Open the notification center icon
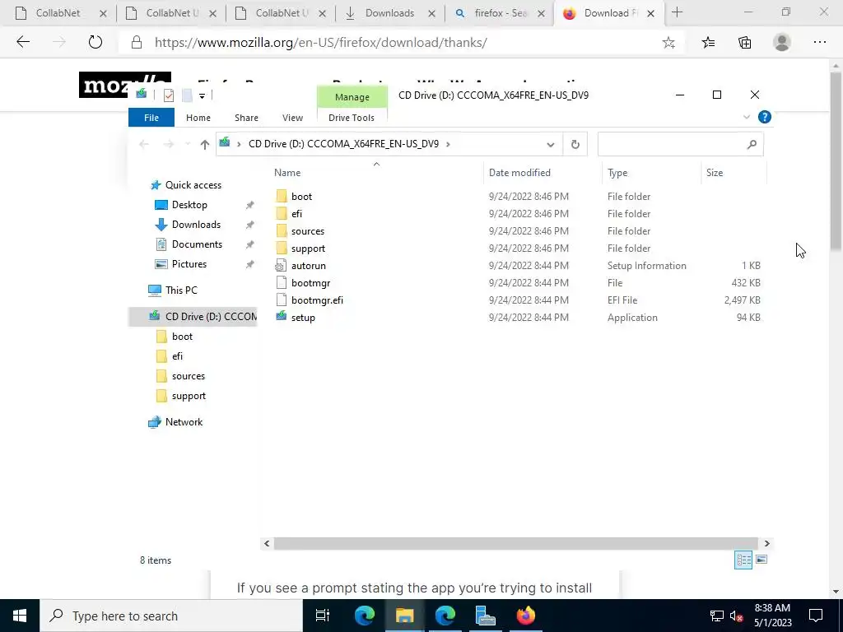The width and height of the screenshot is (843, 632). [x=816, y=616]
